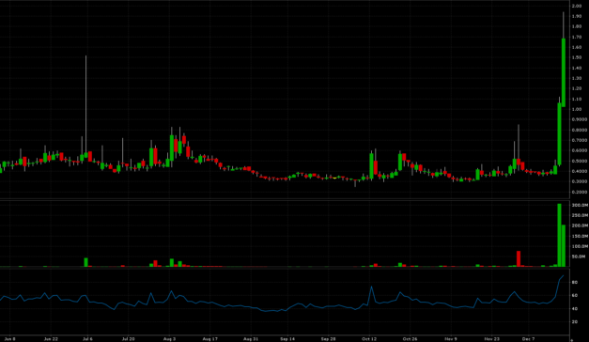
Task: Click the 80 label on indicator axis
Action: point(574,282)
